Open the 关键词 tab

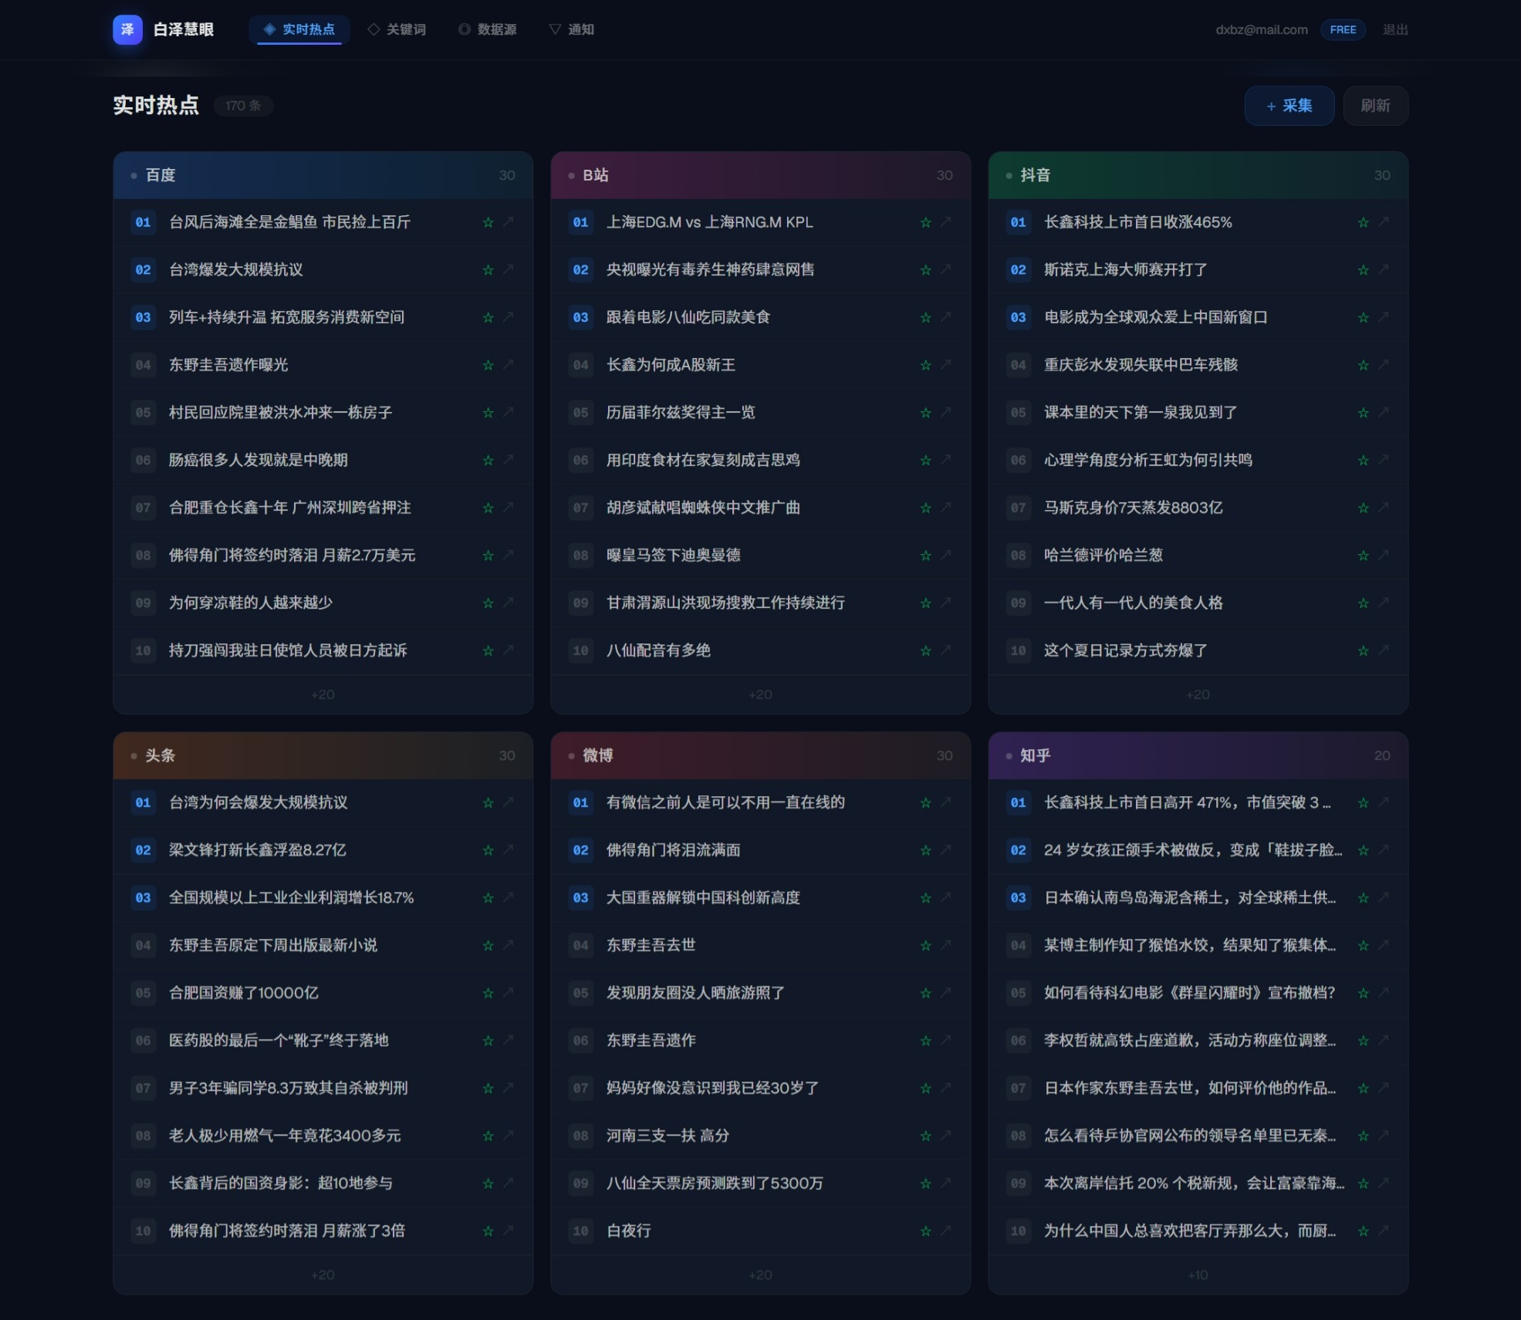click(x=397, y=29)
